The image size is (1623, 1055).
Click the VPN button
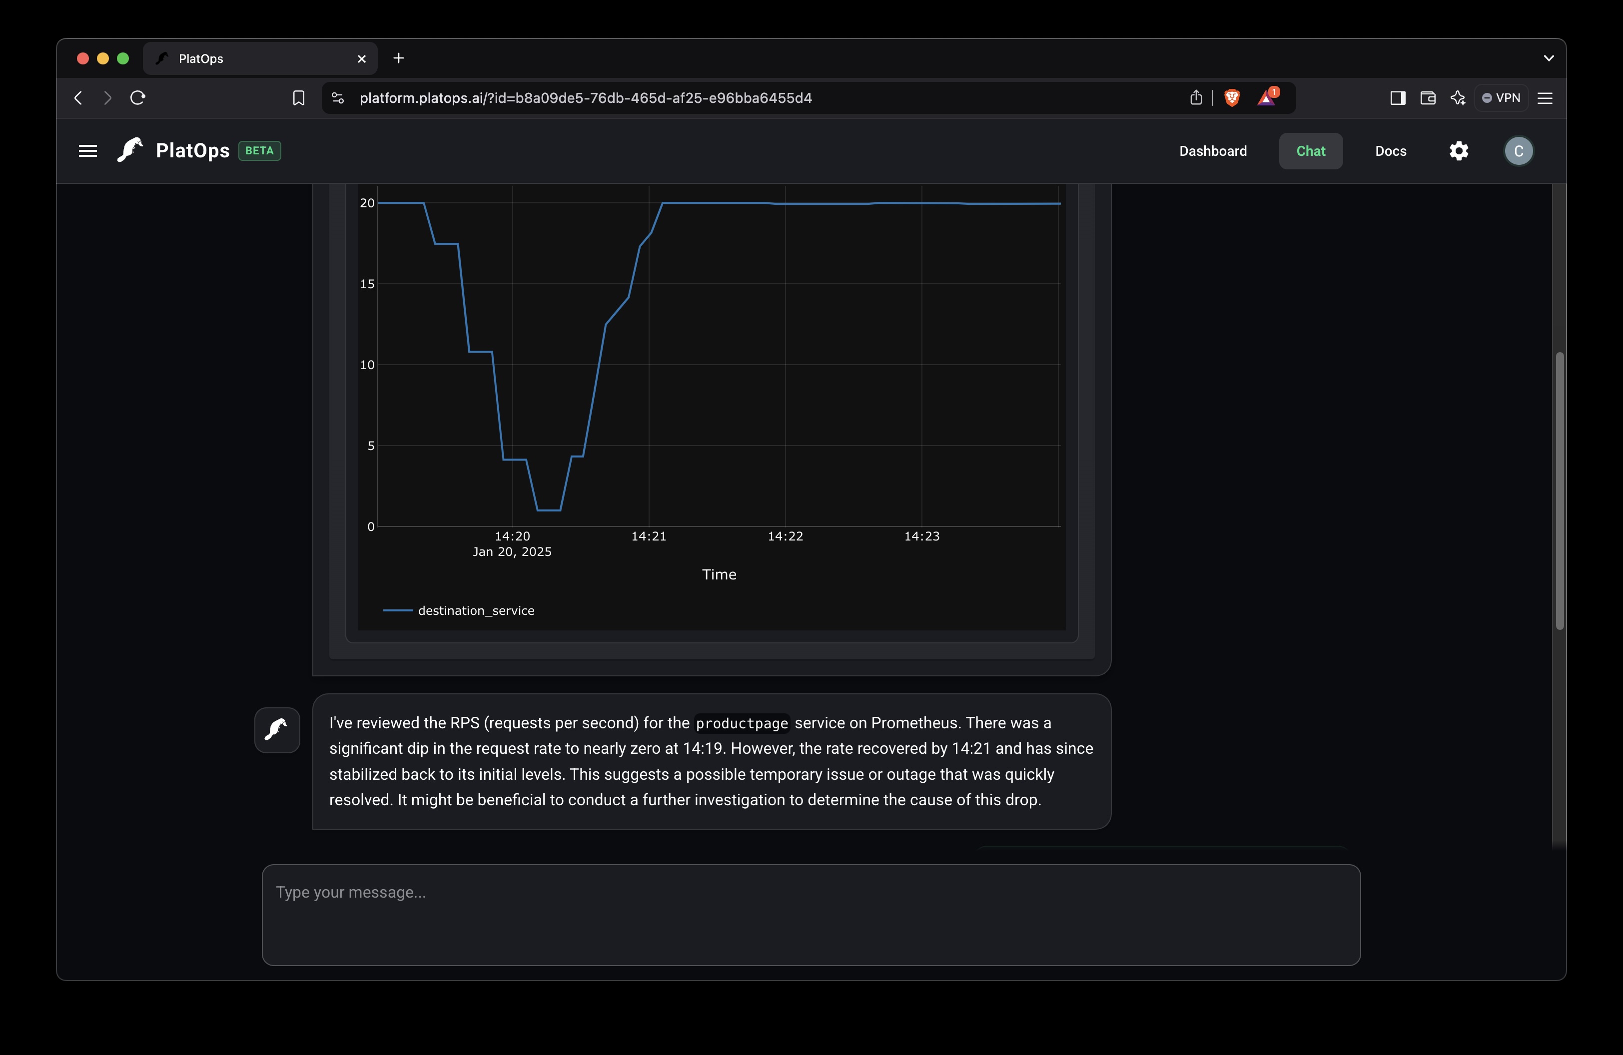[1501, 98]
